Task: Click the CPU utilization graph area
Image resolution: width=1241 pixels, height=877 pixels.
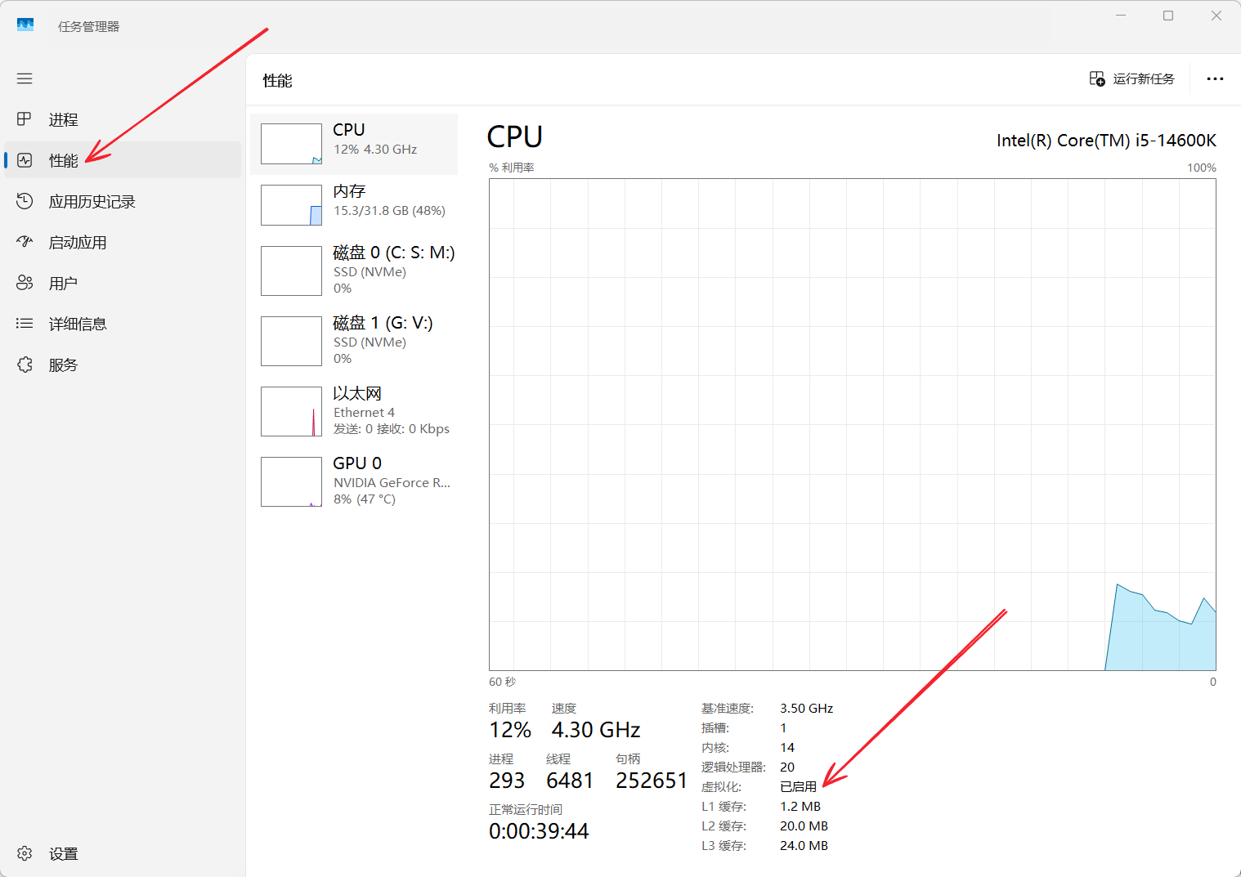Action: tap(852, 424)
